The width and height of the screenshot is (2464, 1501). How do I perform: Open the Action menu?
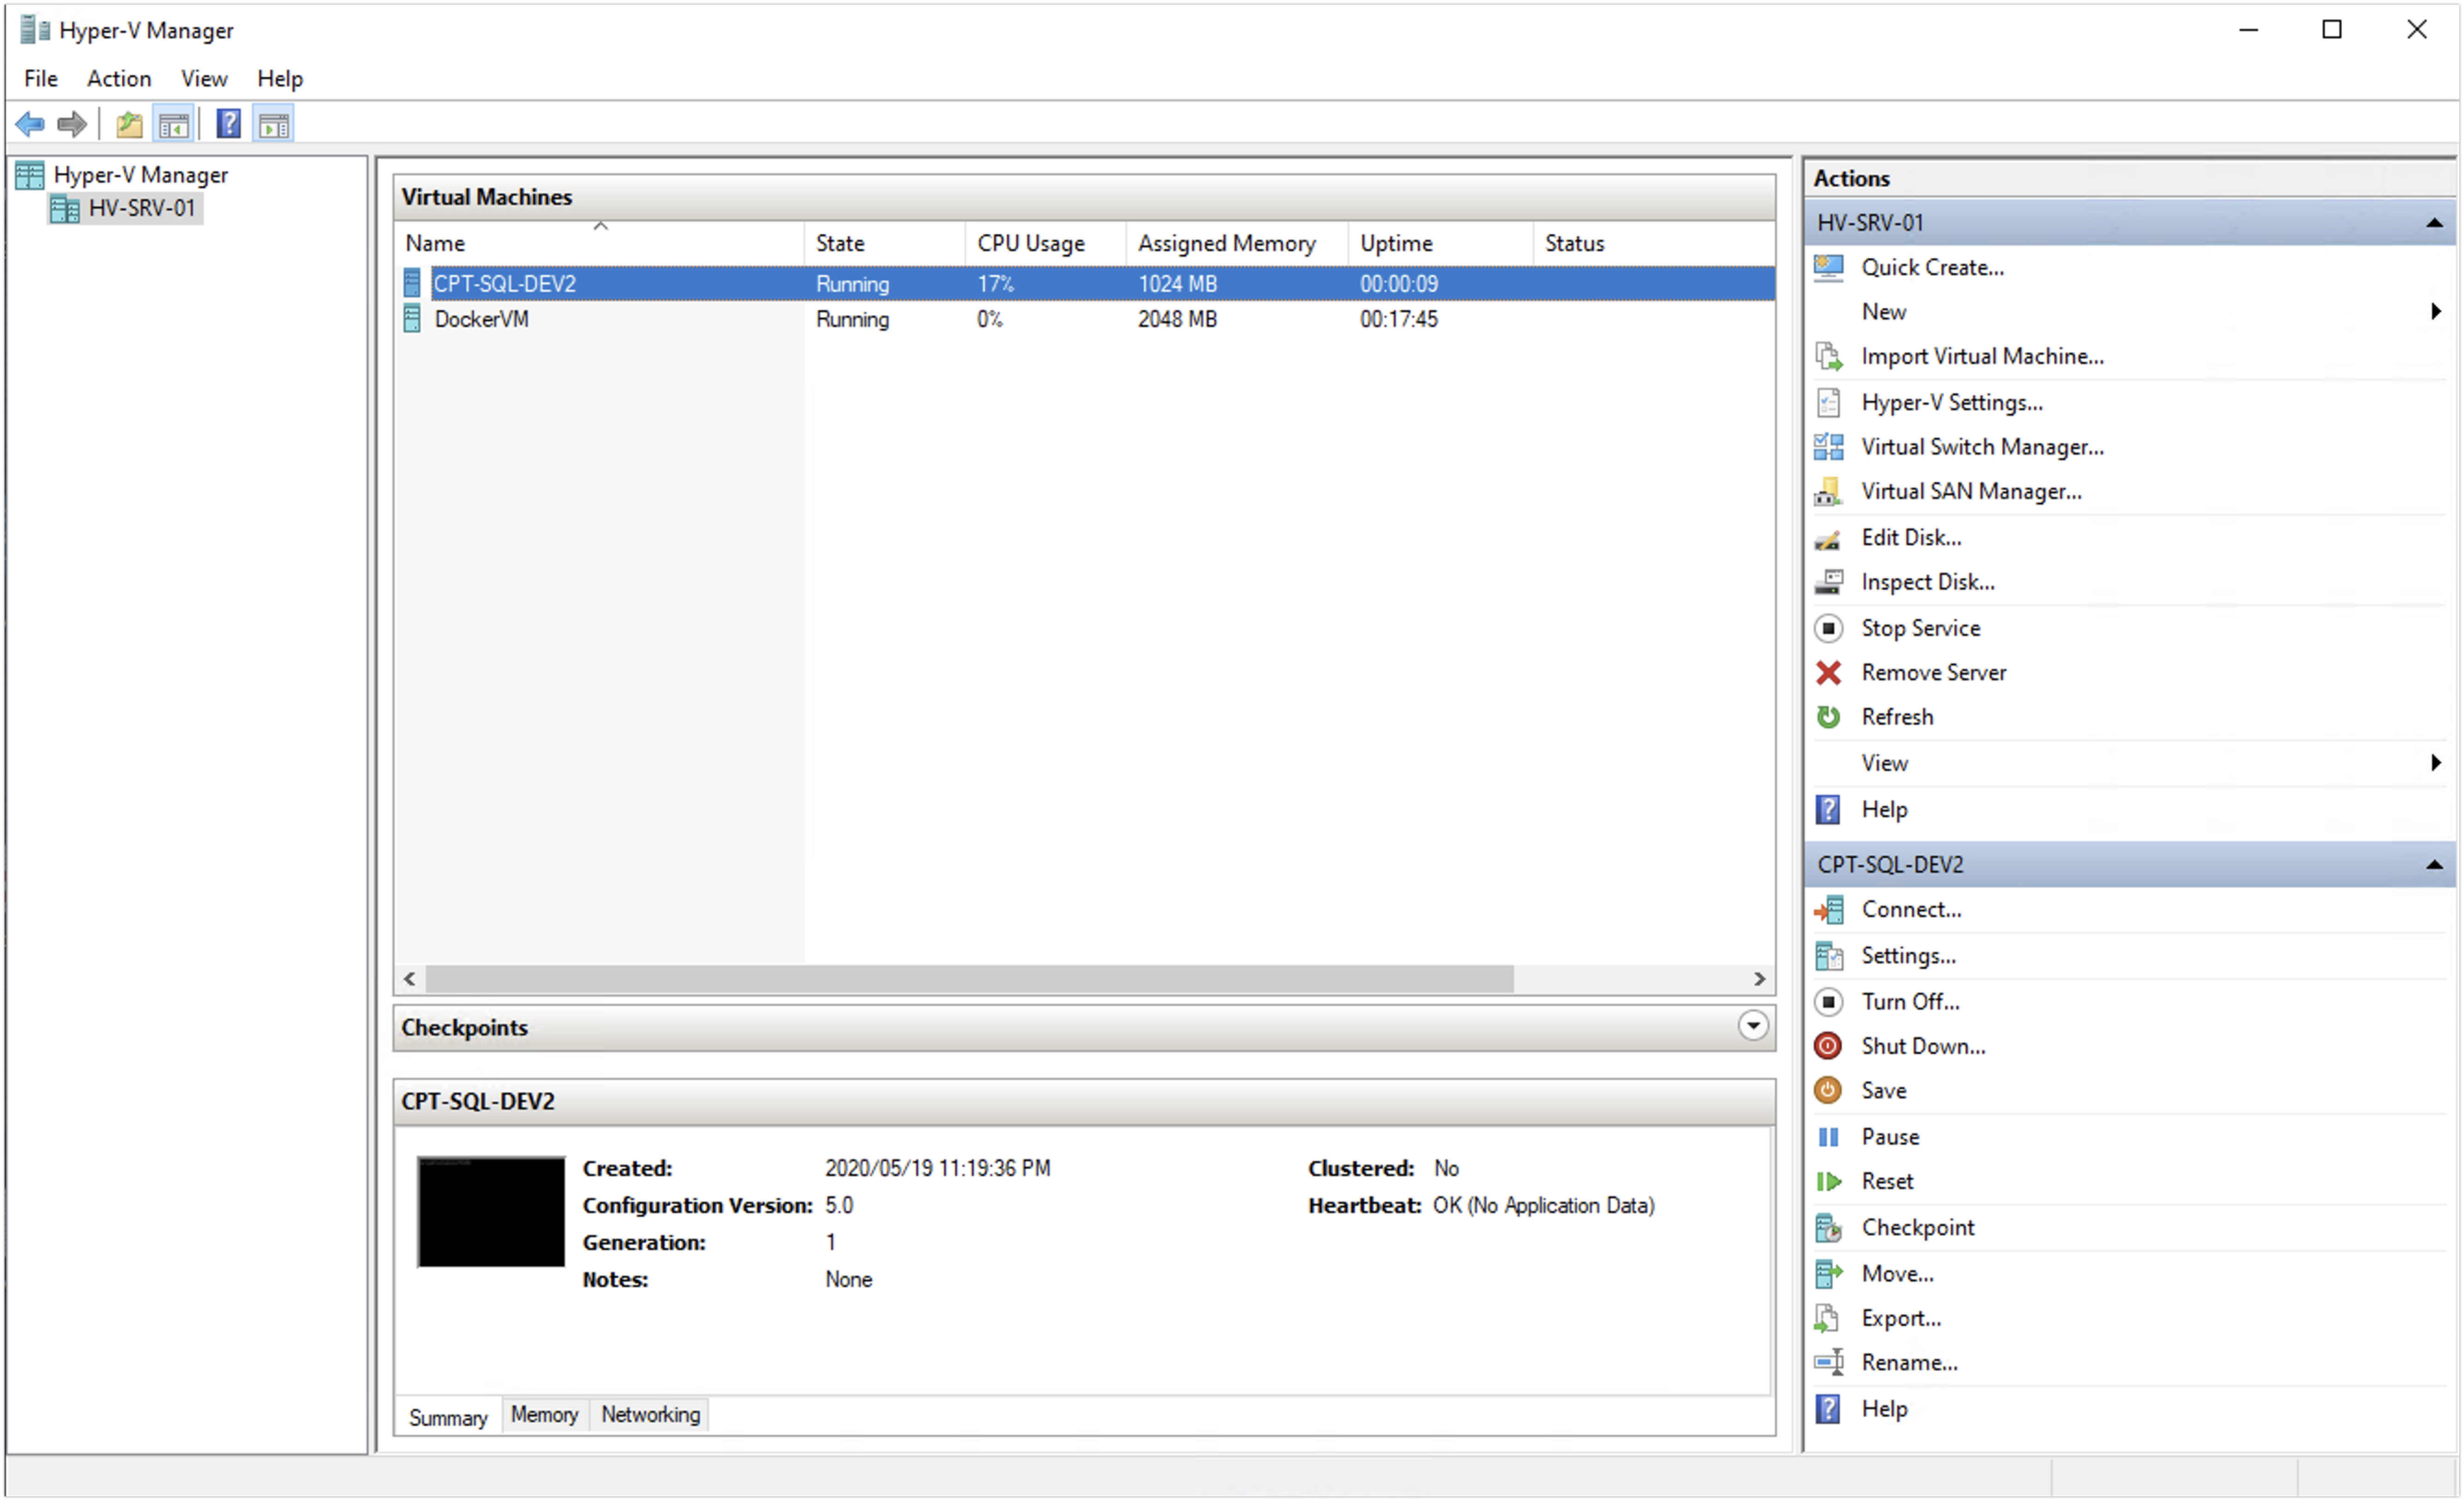[x=119, y=78]
